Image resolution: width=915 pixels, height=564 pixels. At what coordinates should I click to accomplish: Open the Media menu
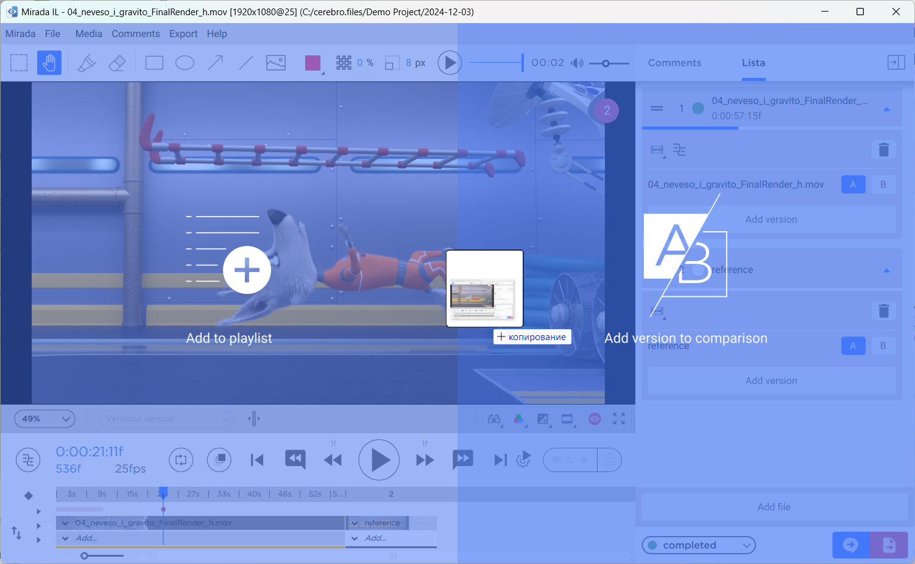click(x=89, y=33)
